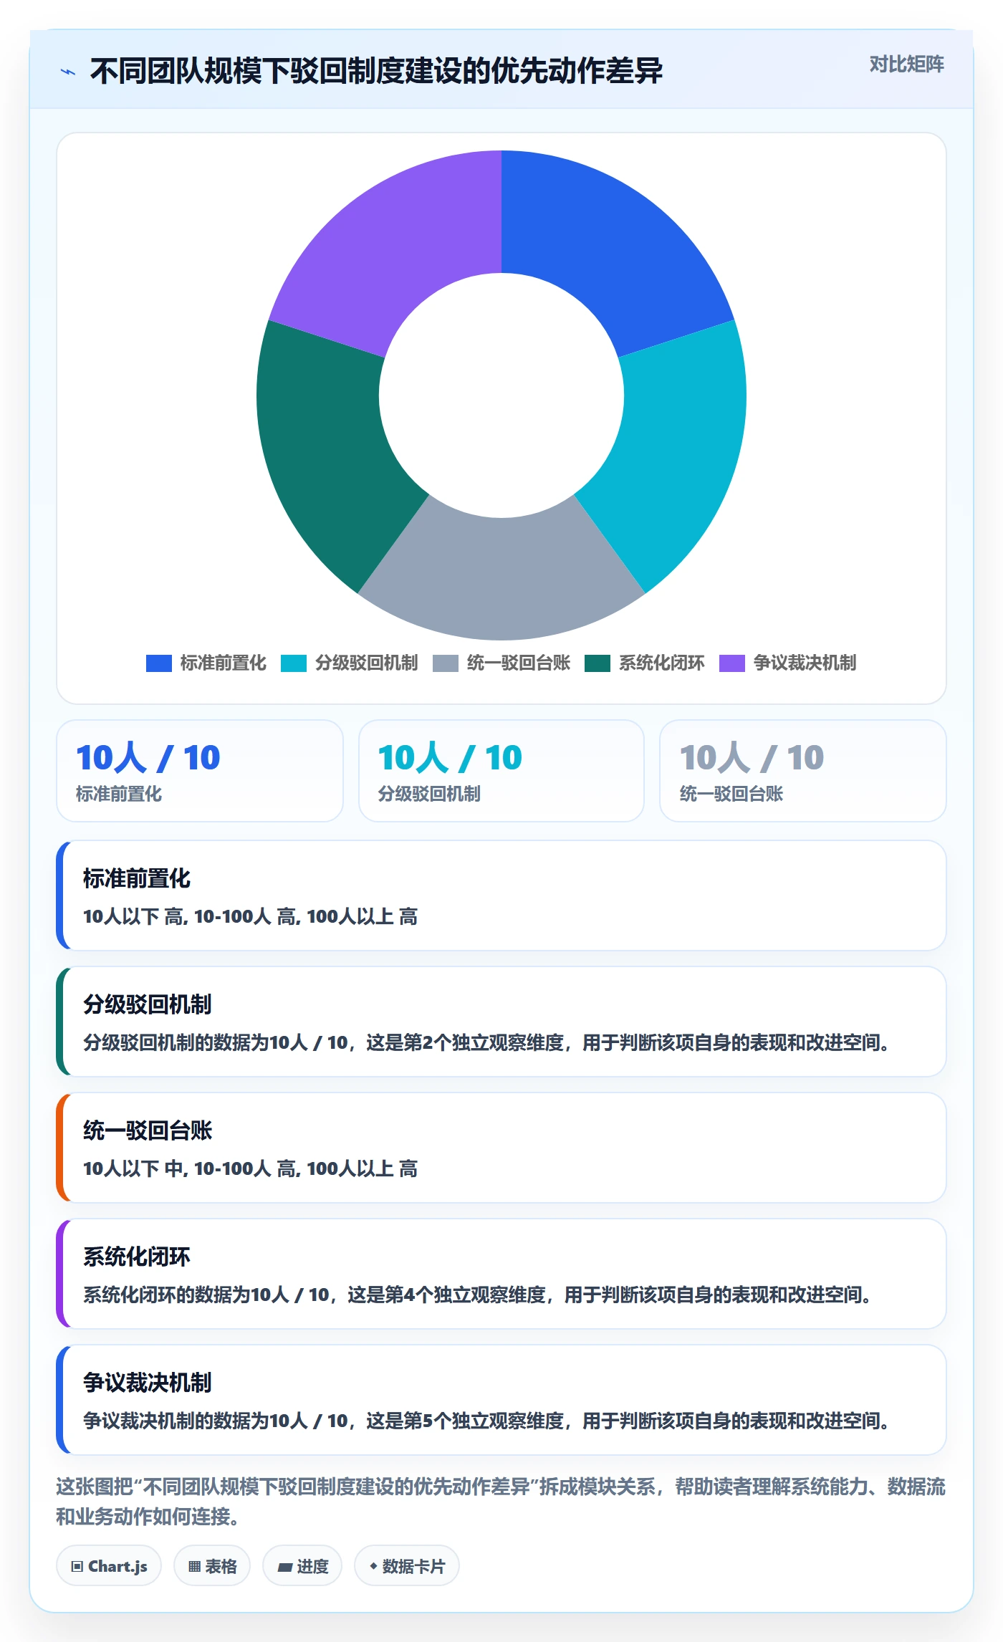Viewport: 1003px width, 1642px height.
Task: Open the 统一驳回台账 stat card with gray value
Action: pyautogui.click(x=803, y=771)
